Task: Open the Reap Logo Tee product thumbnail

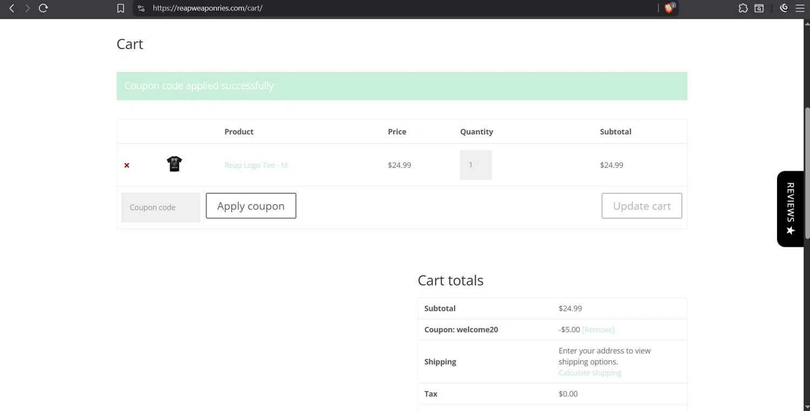Action: pos(174,164)
